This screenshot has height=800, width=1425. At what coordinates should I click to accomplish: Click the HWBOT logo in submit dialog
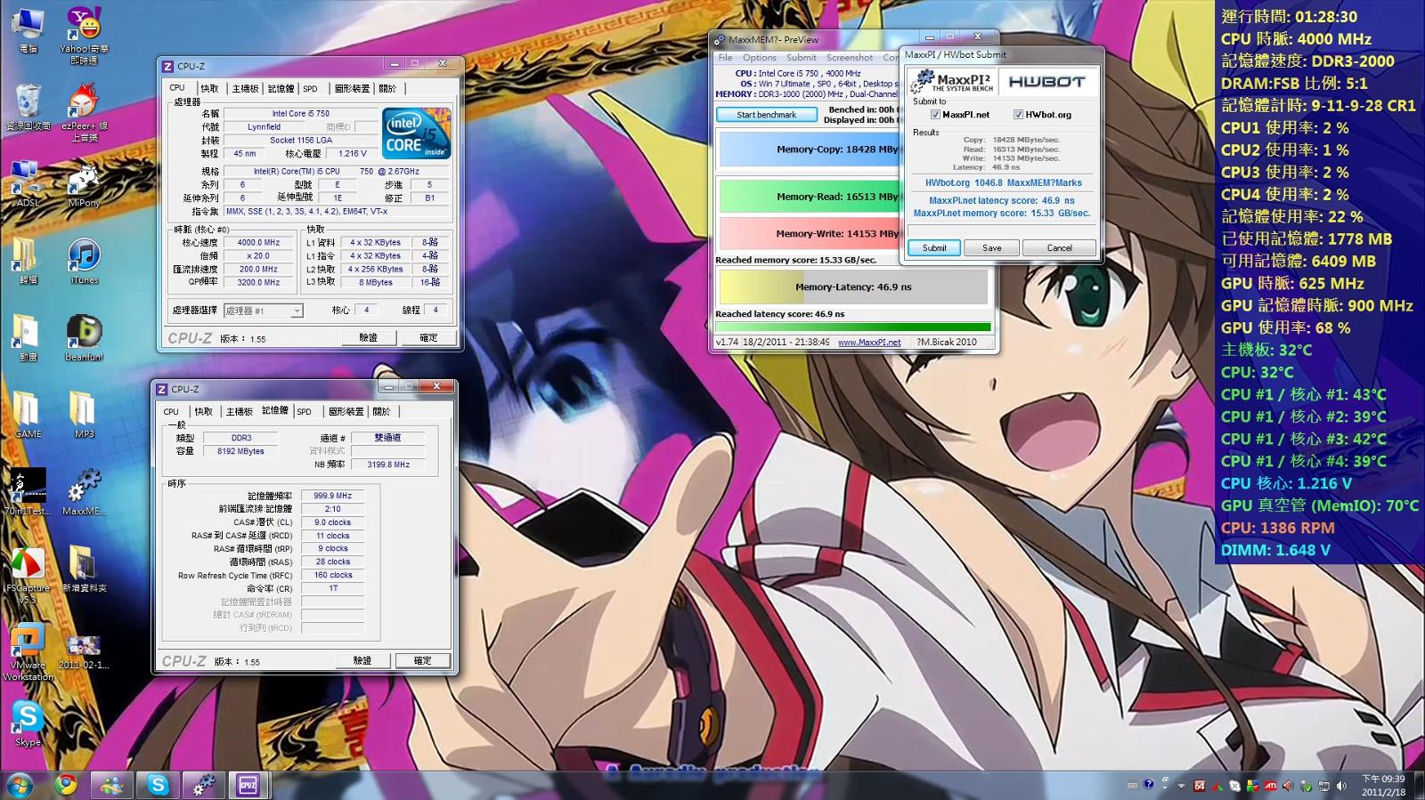point(1047,81)
